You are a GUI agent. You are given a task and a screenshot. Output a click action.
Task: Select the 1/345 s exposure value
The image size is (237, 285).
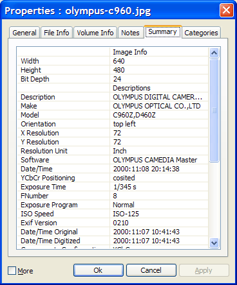[125, 187]
